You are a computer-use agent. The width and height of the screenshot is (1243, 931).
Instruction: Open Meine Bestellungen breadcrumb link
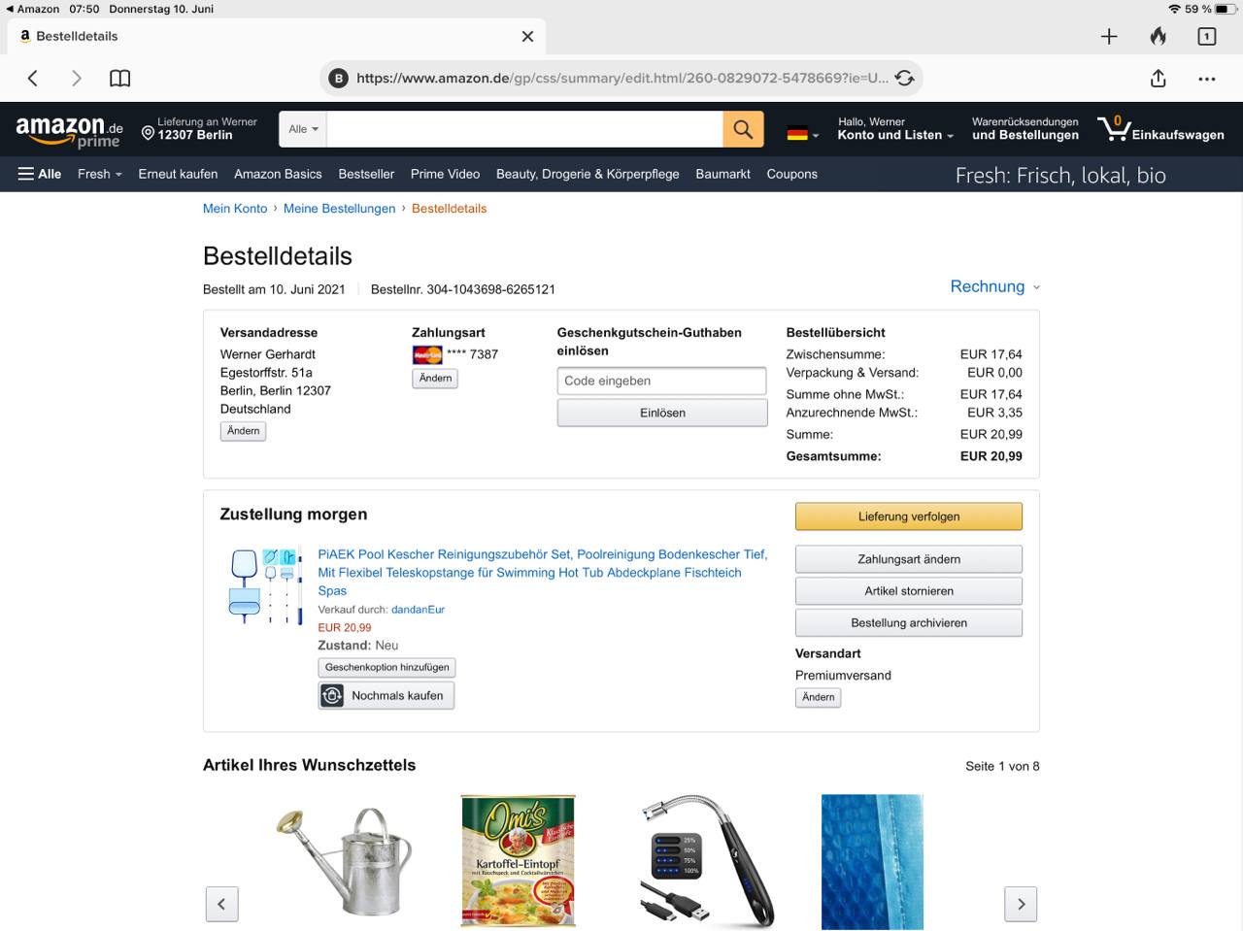coord(339,209)
